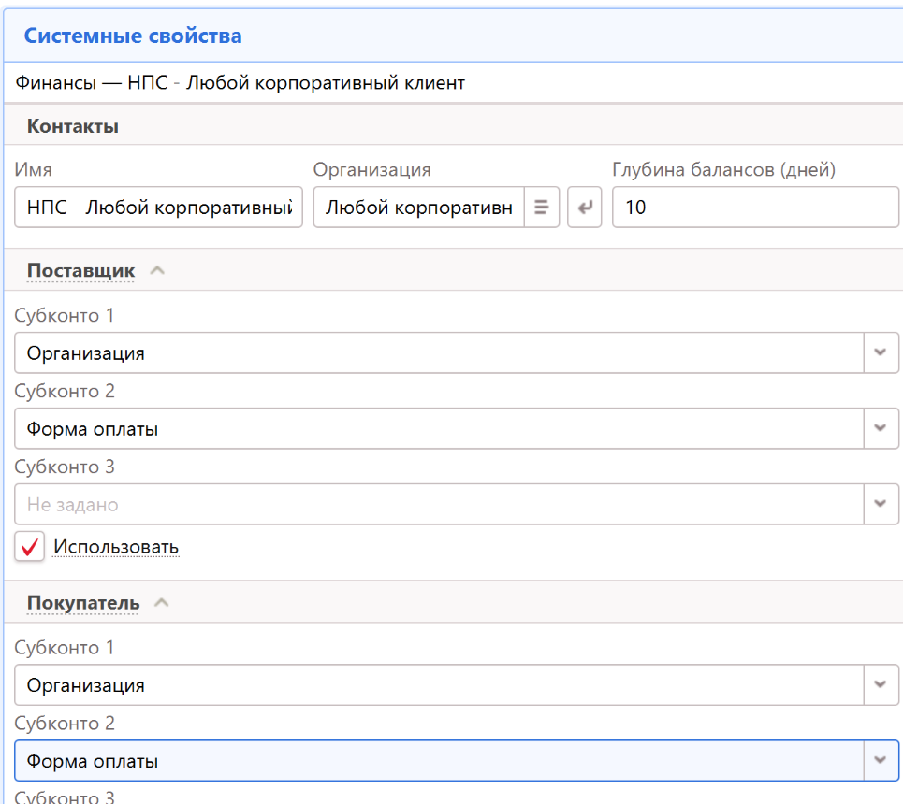Click the Имя input field
Screen dimensions: 903x804
pyautogui.click(x=158, y=208)
